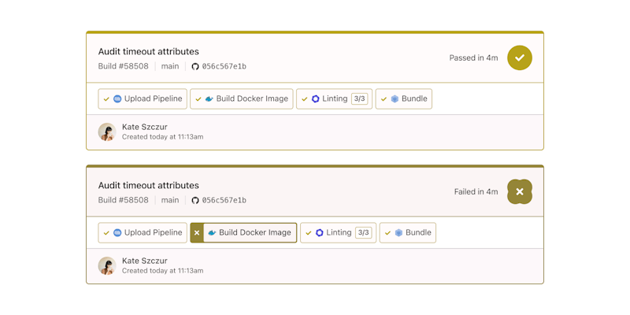Open Bundle step in failed build
The image size is (630, 315).
click(x=408, y=233)
